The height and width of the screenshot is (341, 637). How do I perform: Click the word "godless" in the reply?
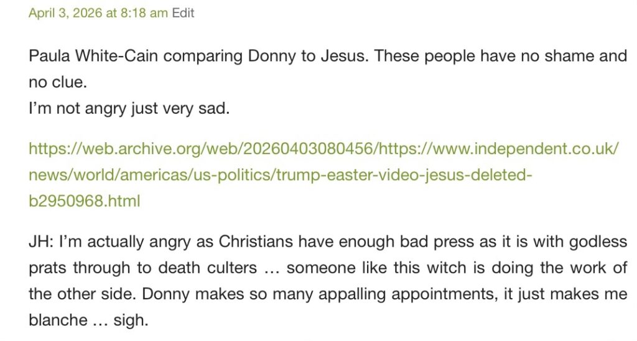click(599, 242)
